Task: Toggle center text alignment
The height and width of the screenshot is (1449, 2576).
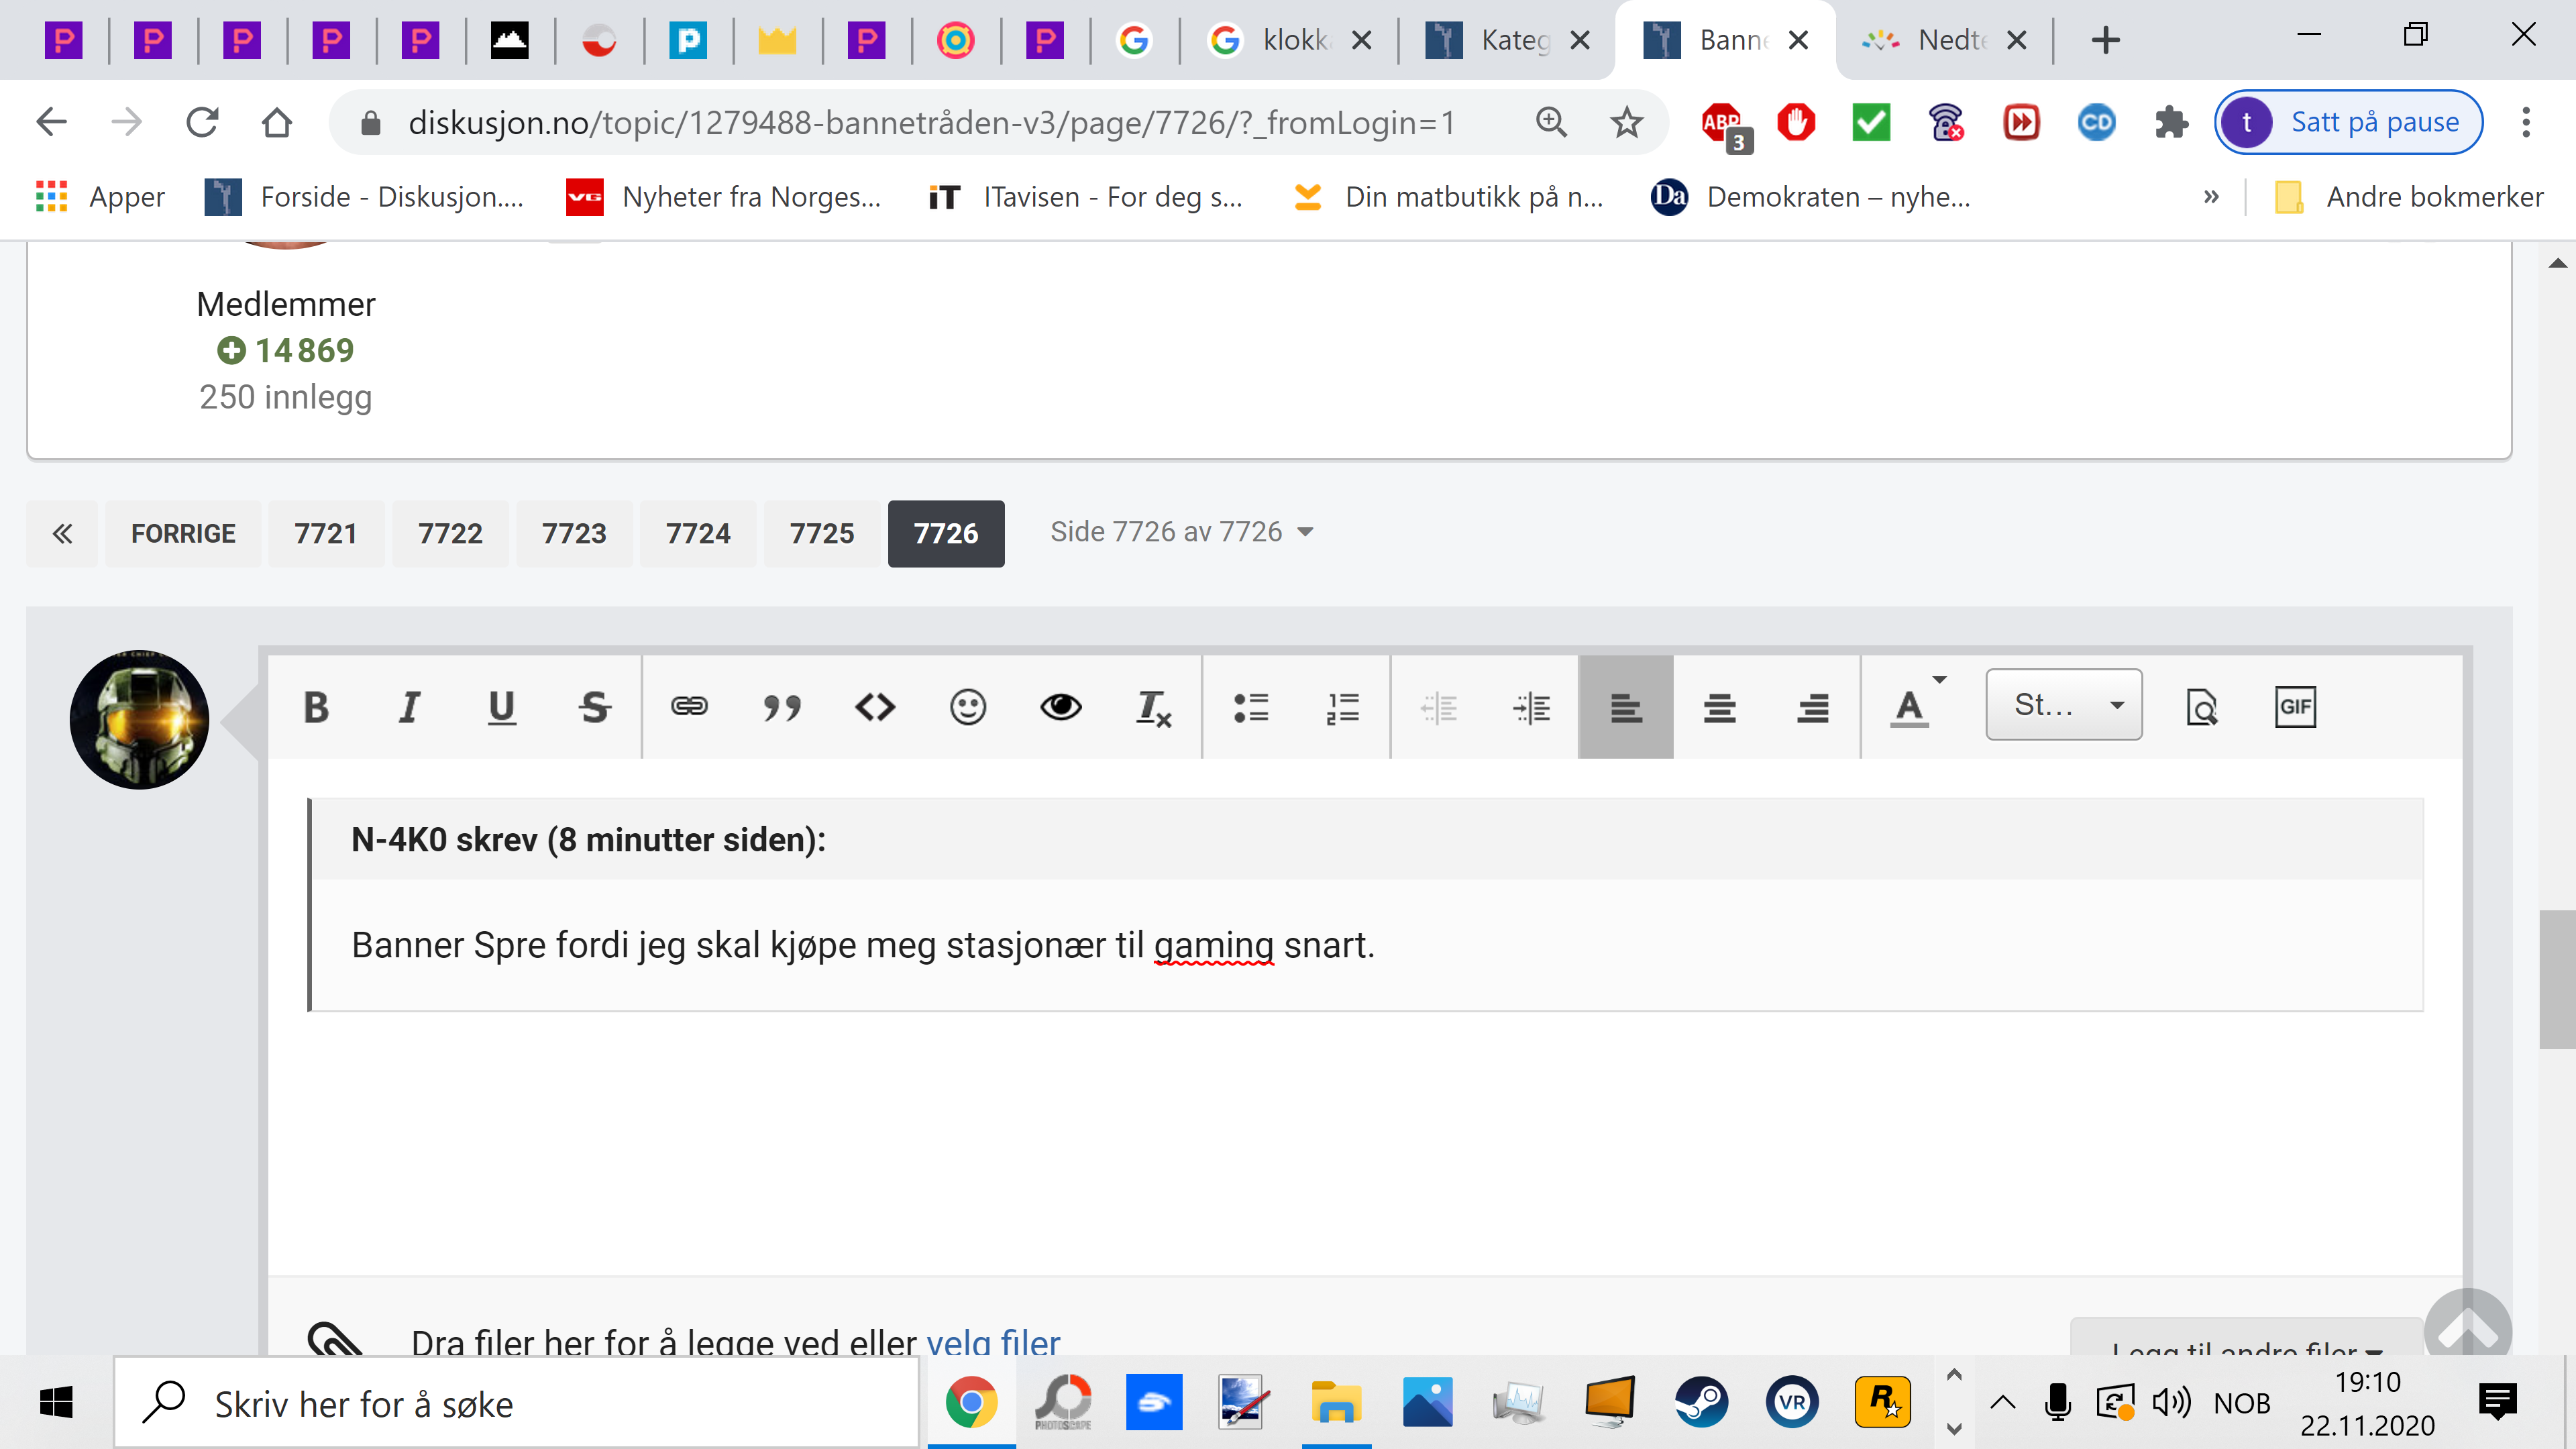Action: (x=1719, y=707)
